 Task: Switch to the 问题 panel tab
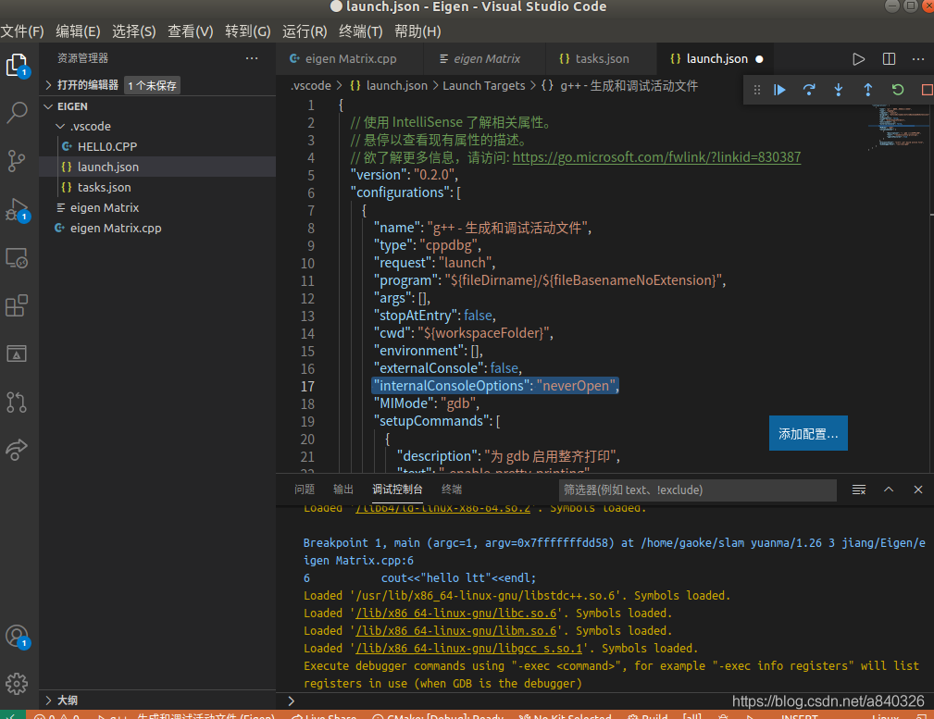(305, 490)
